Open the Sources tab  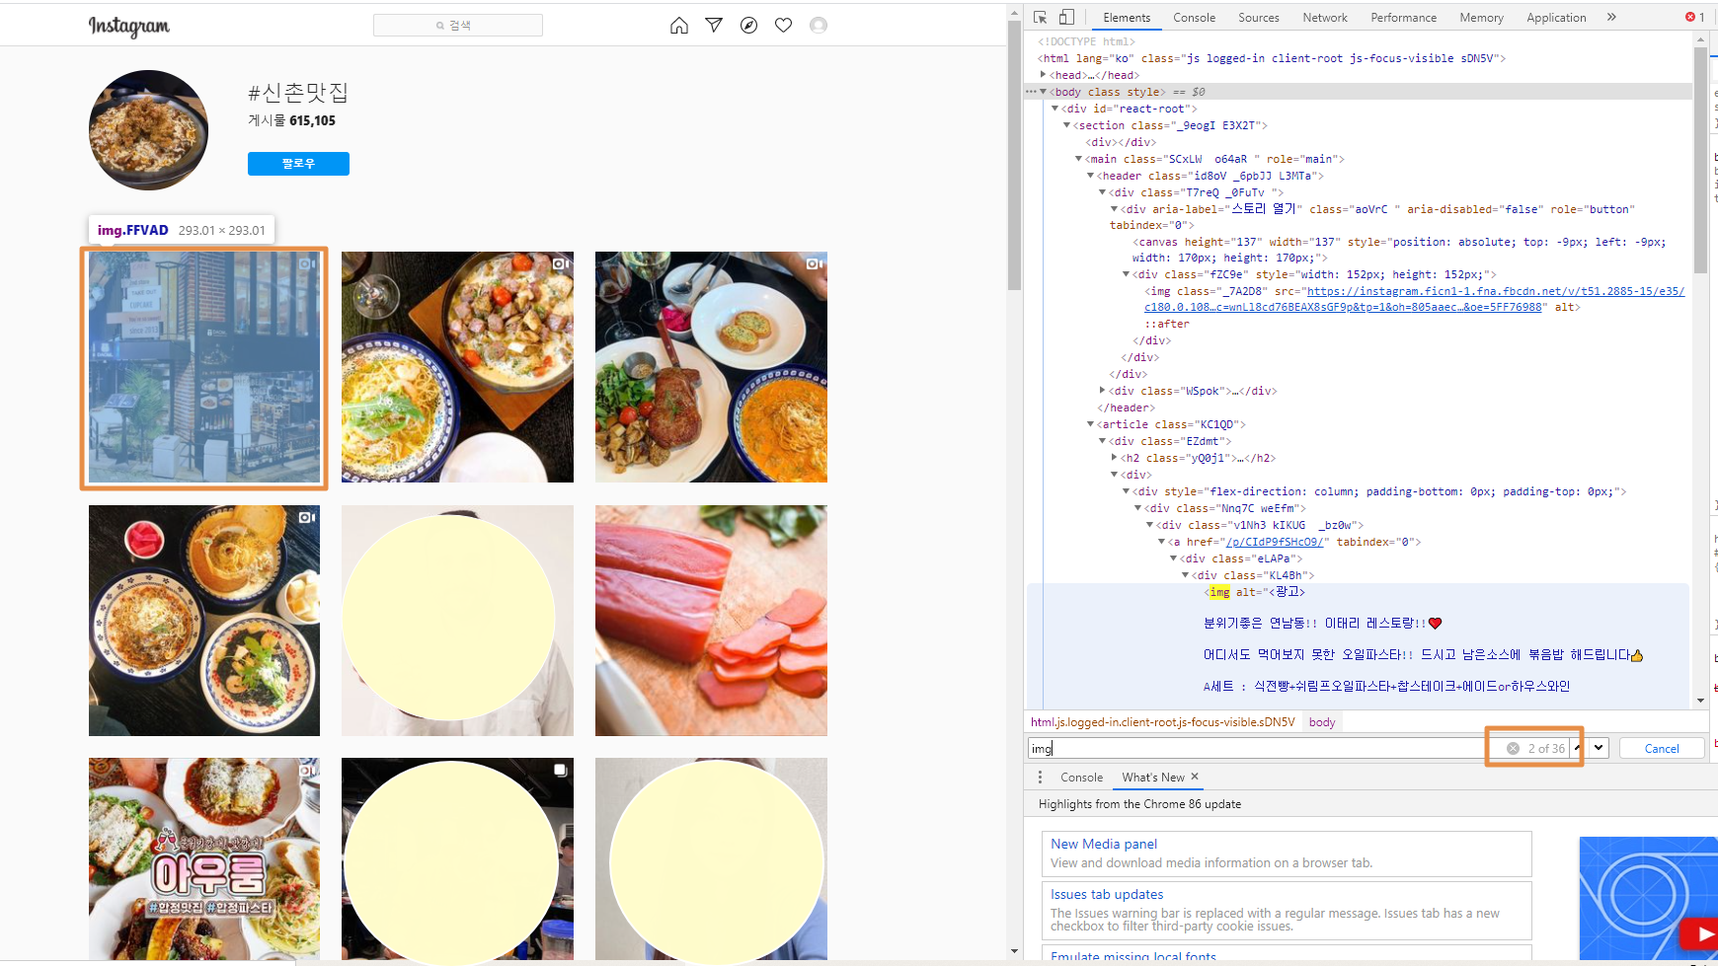[x=1259, y=18]
